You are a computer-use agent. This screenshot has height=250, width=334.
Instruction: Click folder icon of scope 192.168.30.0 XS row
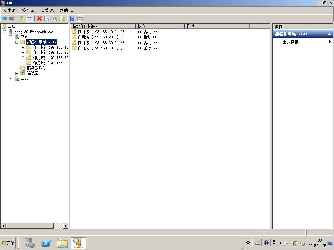[74, 43]
